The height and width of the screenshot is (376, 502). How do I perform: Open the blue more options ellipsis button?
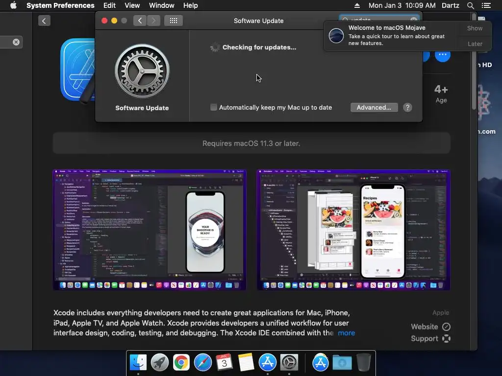tap(443, 55)
